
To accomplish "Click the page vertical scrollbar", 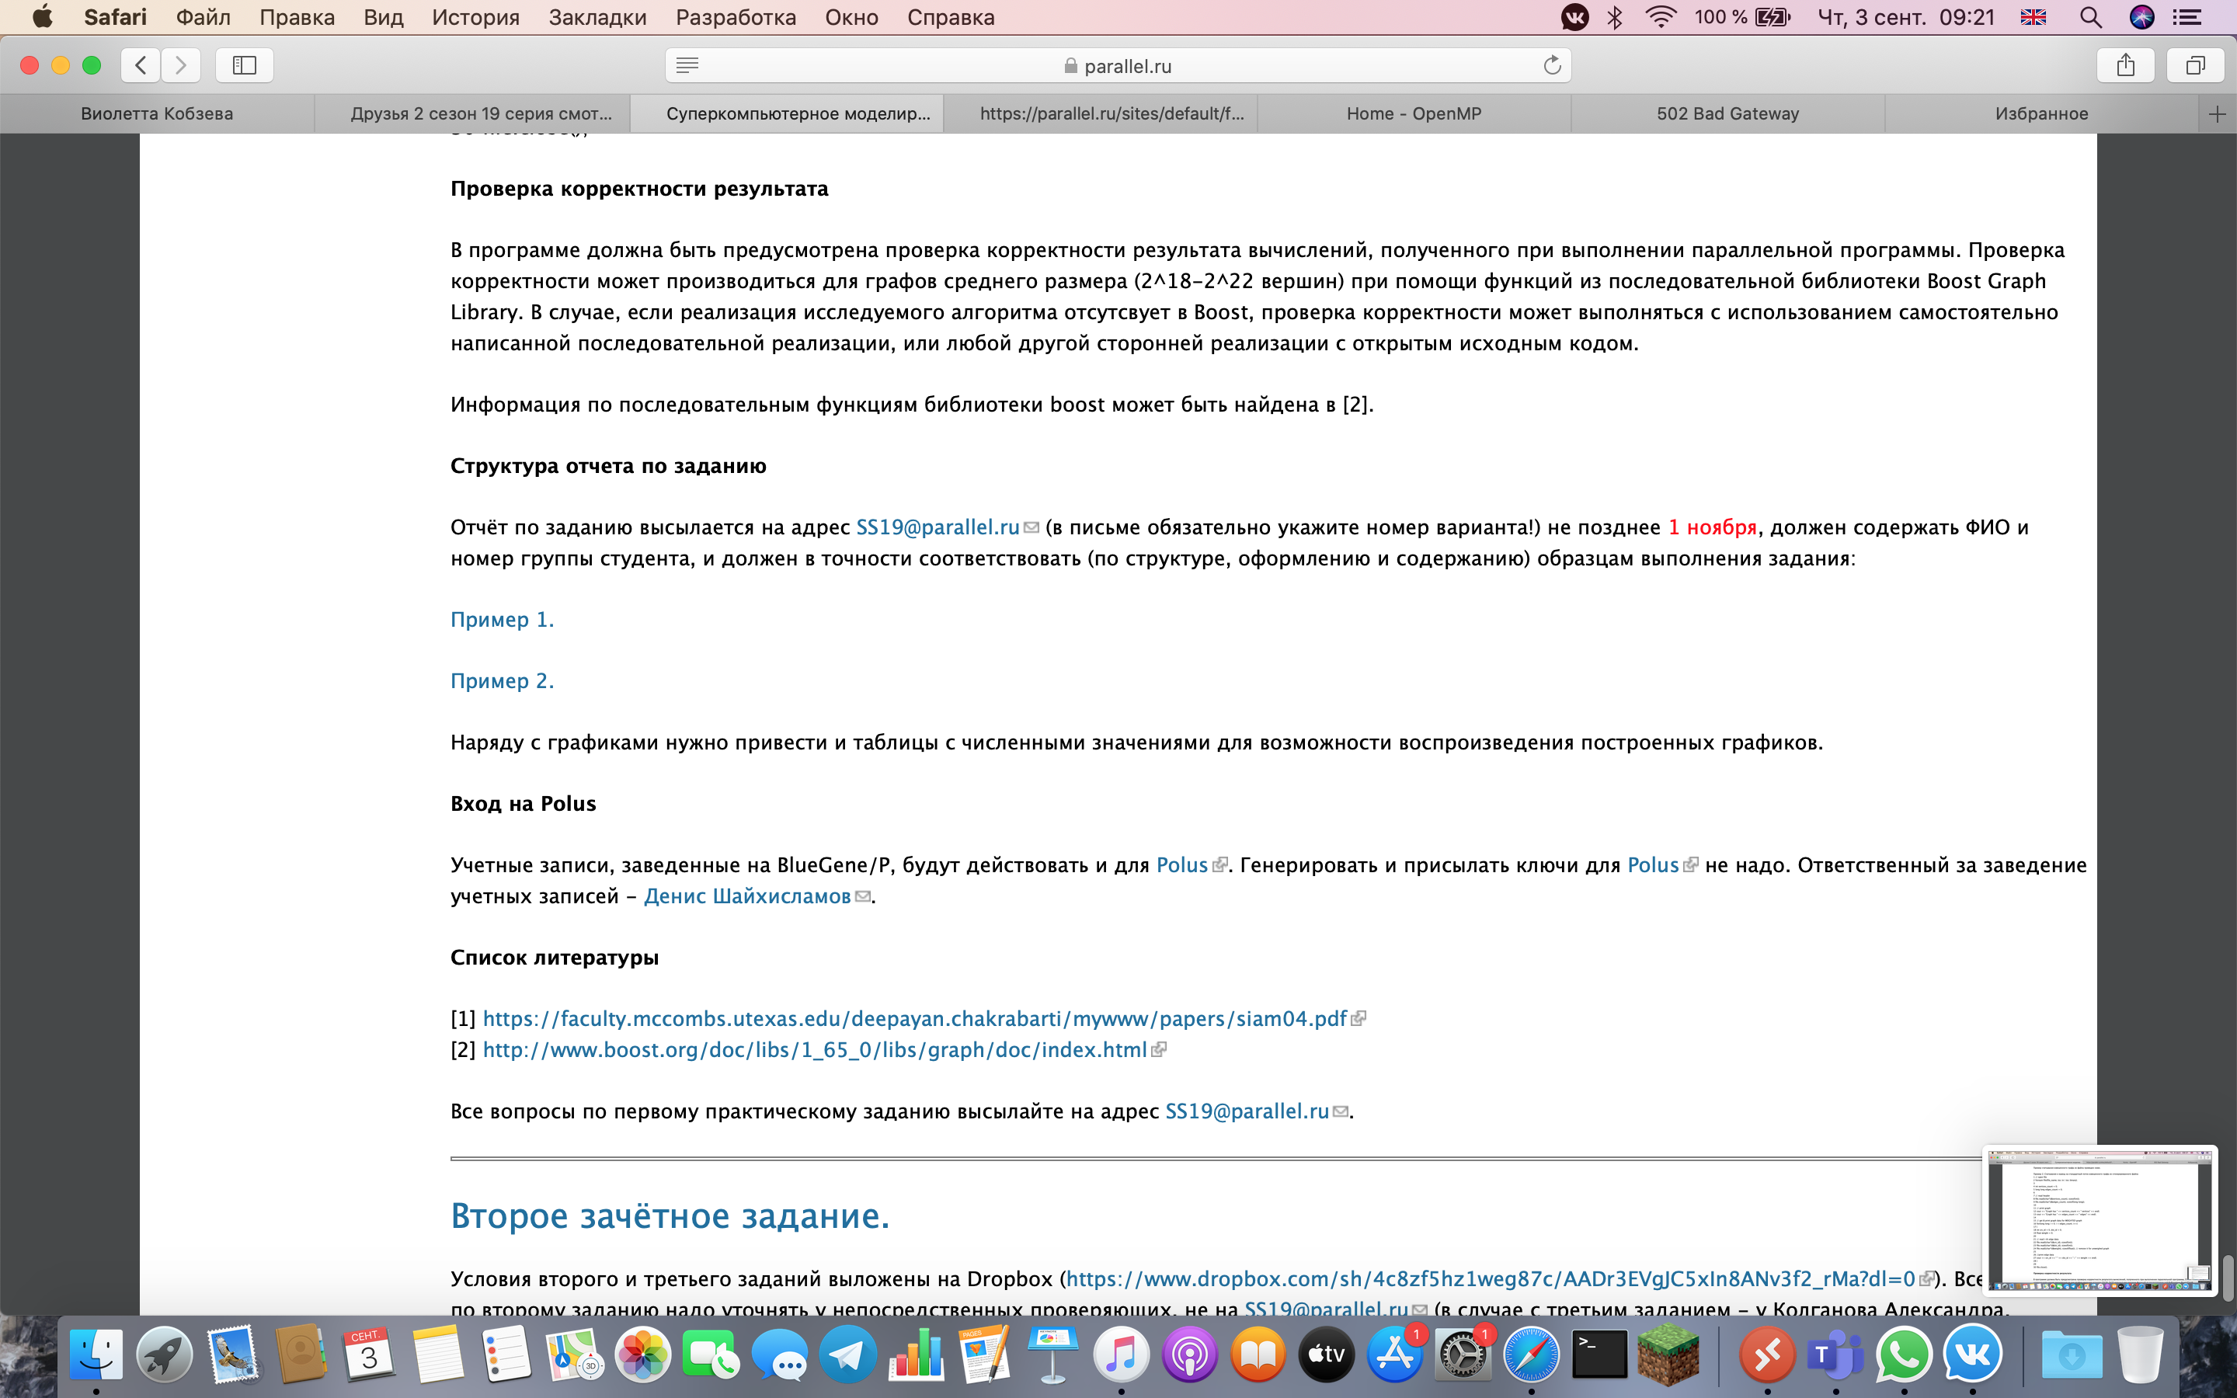I will 2228,1278.
